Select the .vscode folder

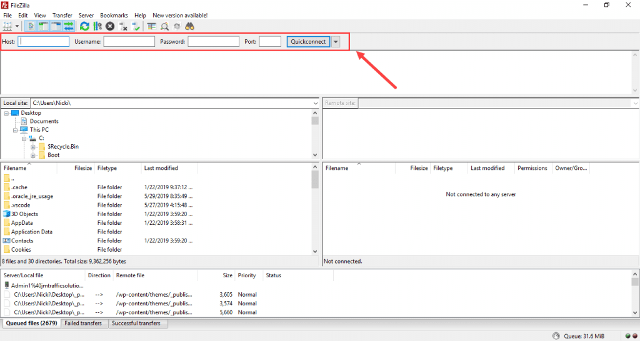coord(21,205)
